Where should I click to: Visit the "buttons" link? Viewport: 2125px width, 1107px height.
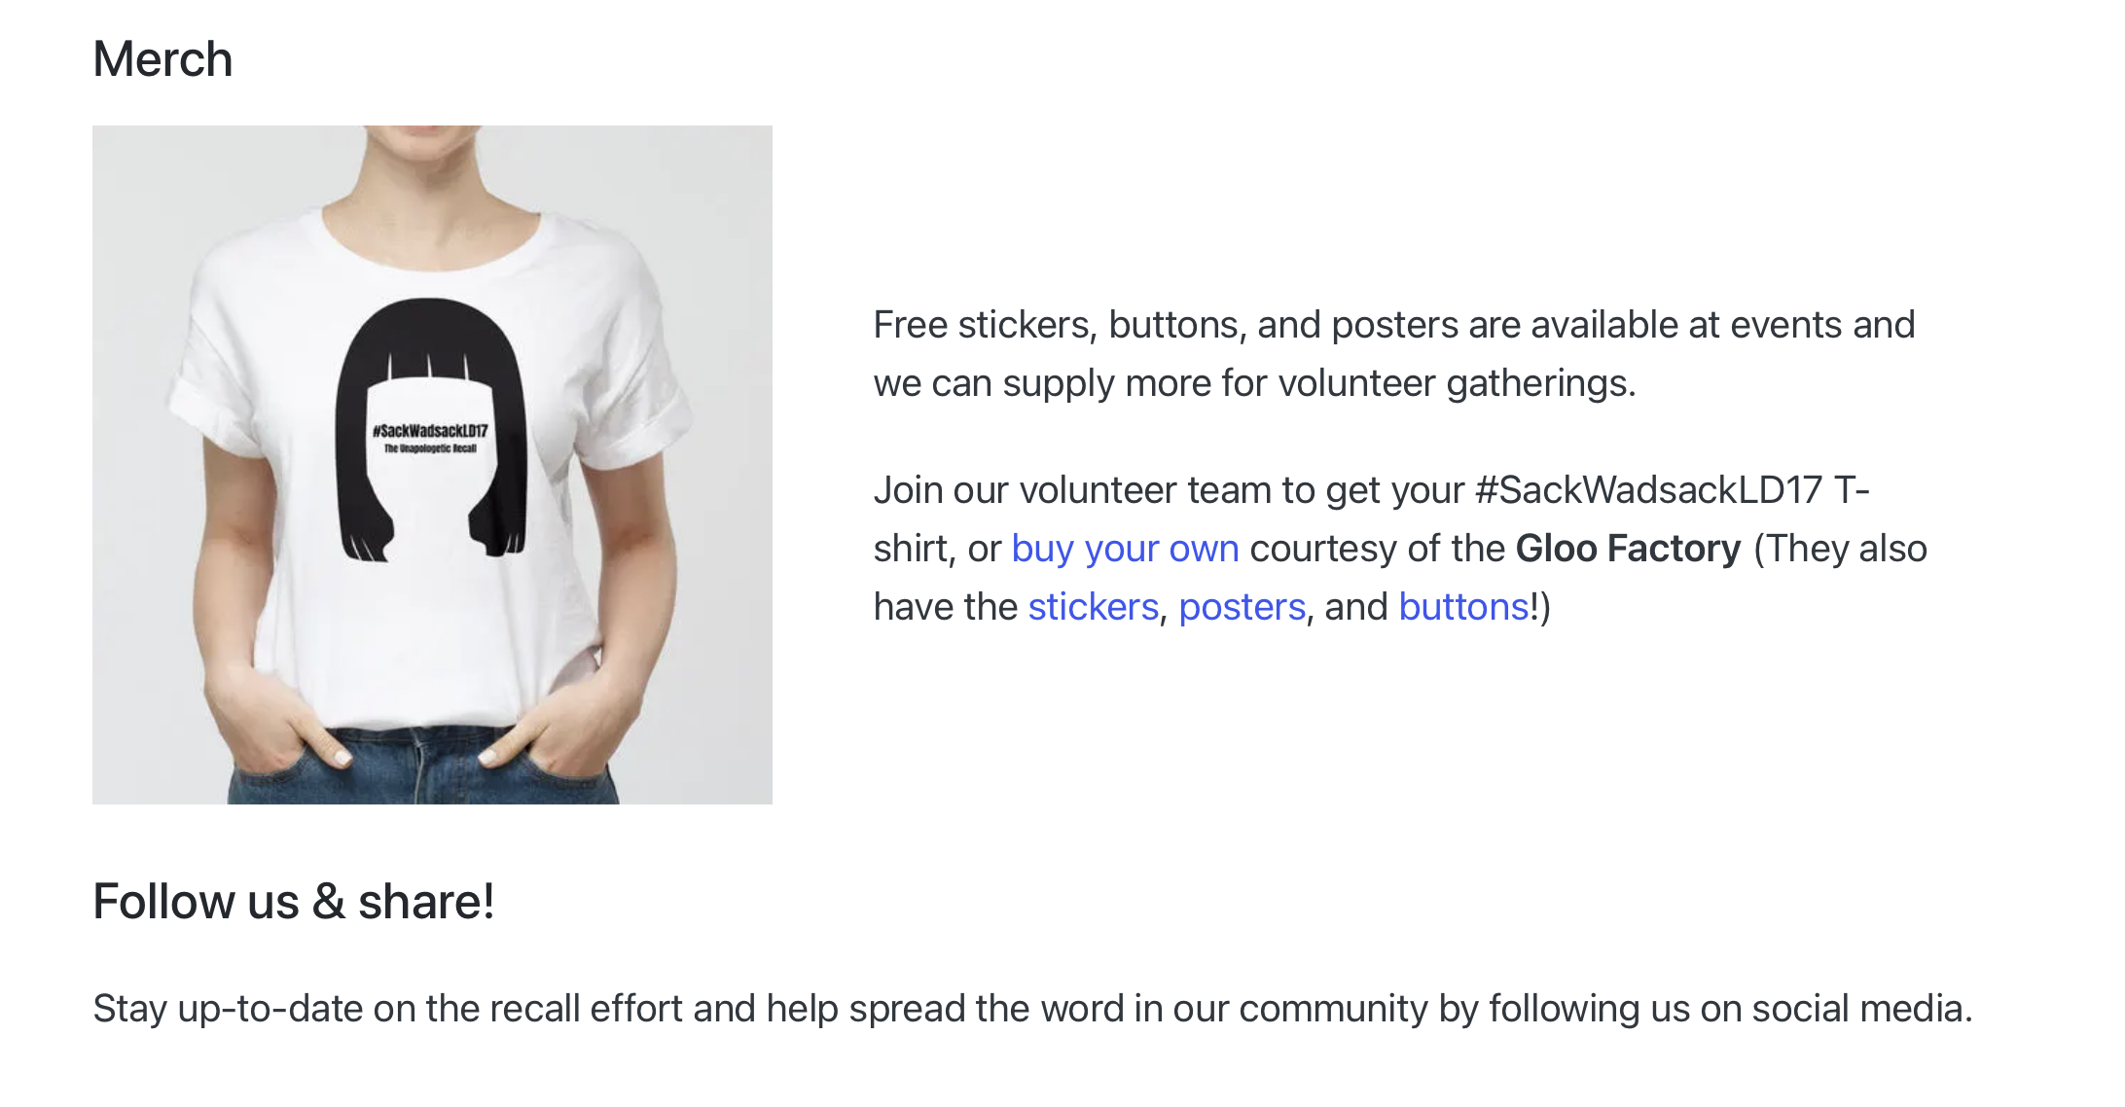tap(1463, 607)
